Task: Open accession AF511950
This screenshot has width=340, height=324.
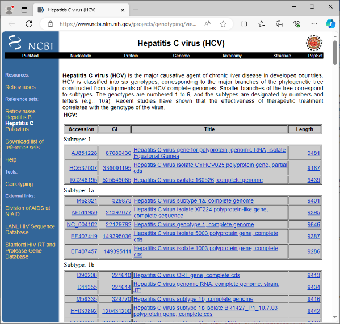Action: pos(84,213)
